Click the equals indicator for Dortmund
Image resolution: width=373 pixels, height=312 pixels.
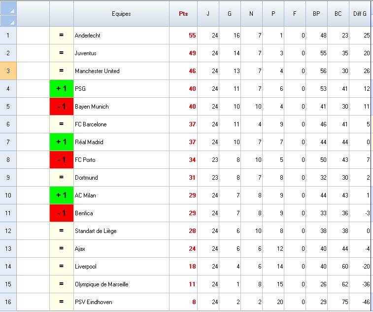(62, 178)
